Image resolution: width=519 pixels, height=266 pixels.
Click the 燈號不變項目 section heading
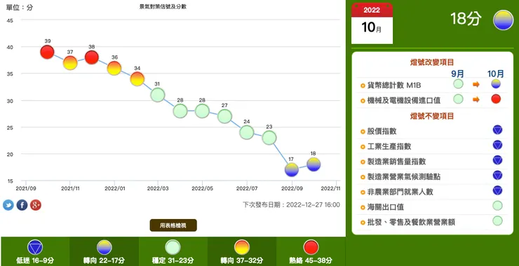(431, 116)
